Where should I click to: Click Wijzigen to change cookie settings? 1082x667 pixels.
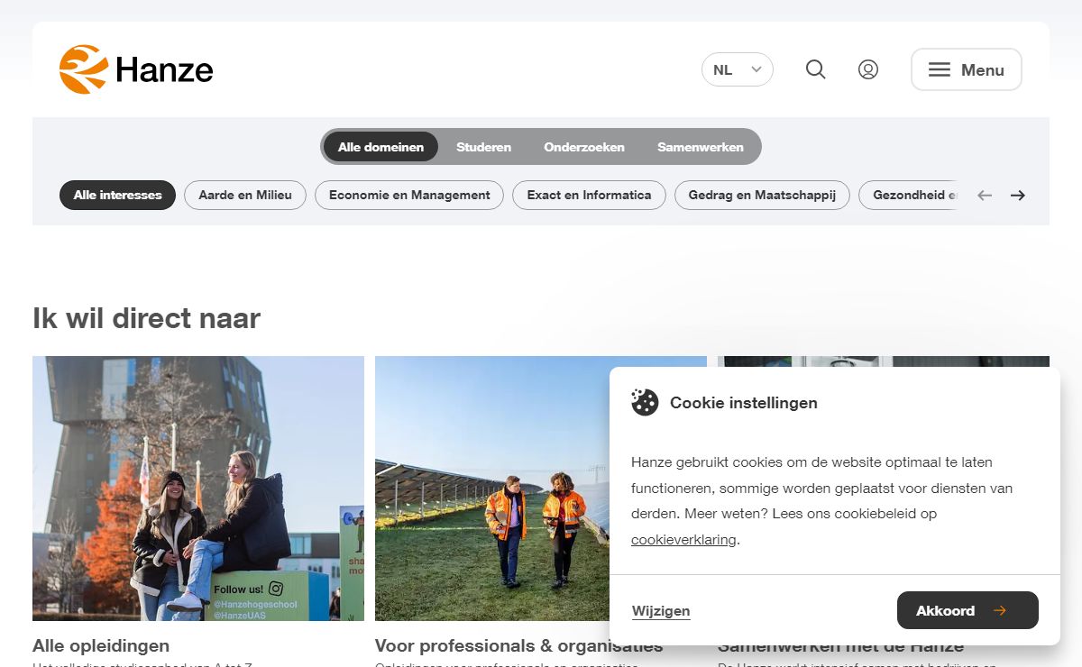(661, 611)
